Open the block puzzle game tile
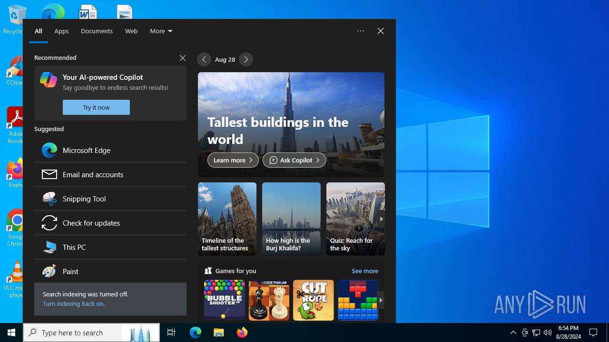The height and width of the screenshot is (342, 609). tap(358, 300)
